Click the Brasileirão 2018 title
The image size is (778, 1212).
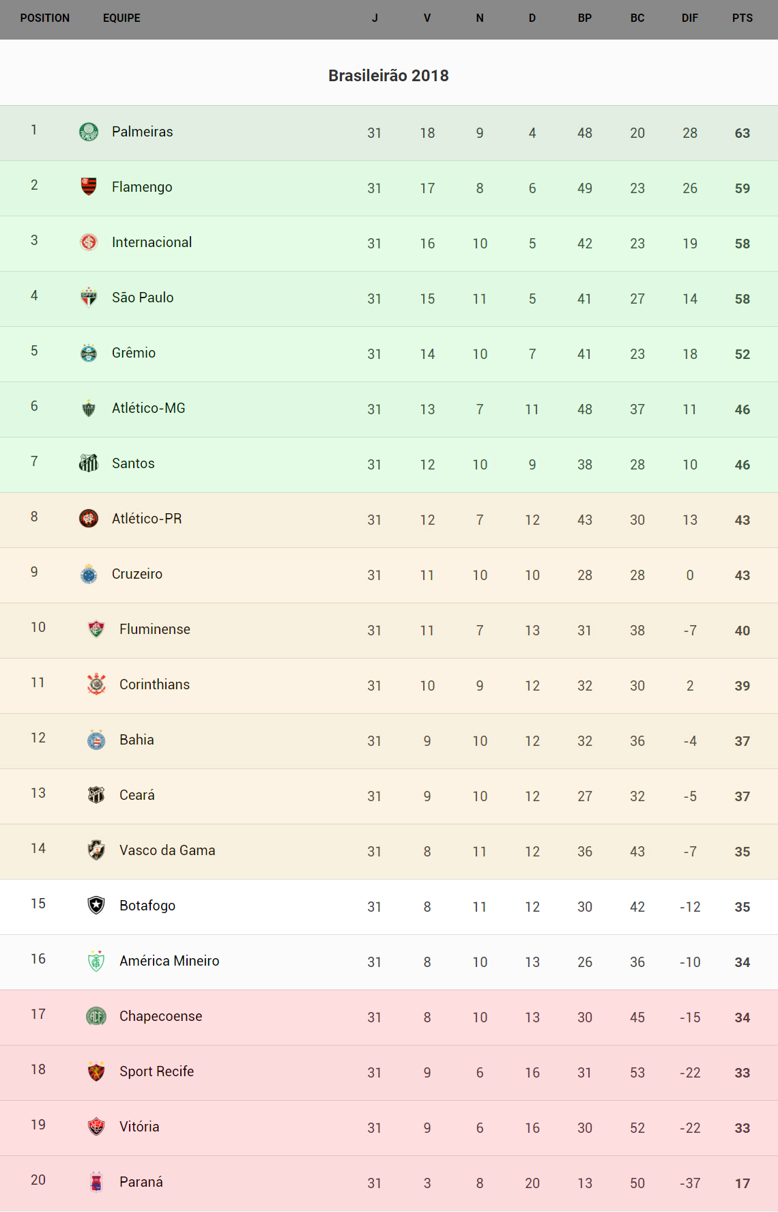click(388, 76)
